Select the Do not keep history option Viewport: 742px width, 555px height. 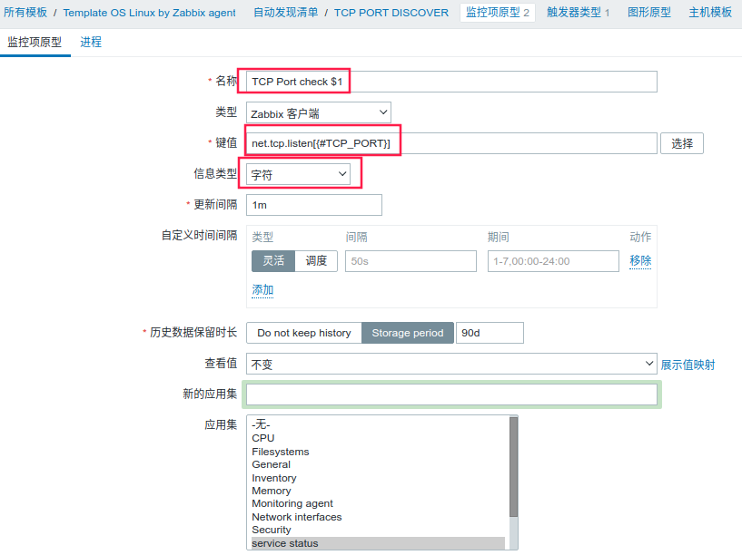(x=302, y=332)
